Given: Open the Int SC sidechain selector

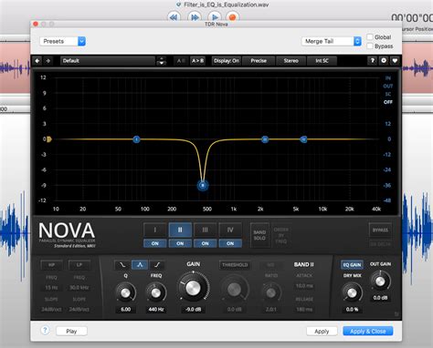Looking at the screenshot, I should click(x=322, y=61).
